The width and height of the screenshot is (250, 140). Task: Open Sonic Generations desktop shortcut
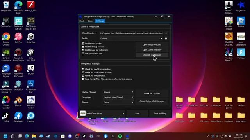tap(241, 39)
